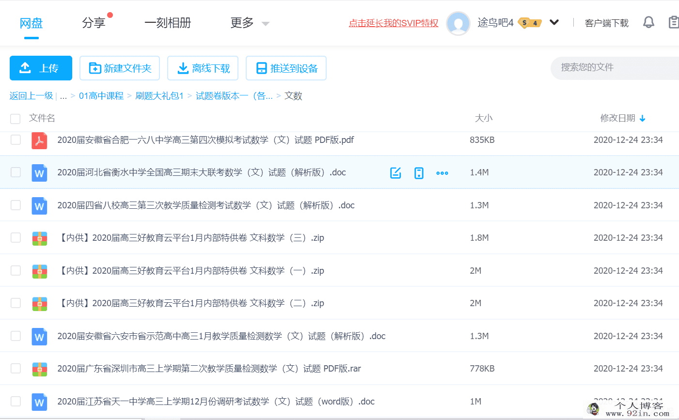This screenshot has width=679, height=420.
Task: Go to 试题卷版本一 breadcrumb
Action: [x=234, y=96]
